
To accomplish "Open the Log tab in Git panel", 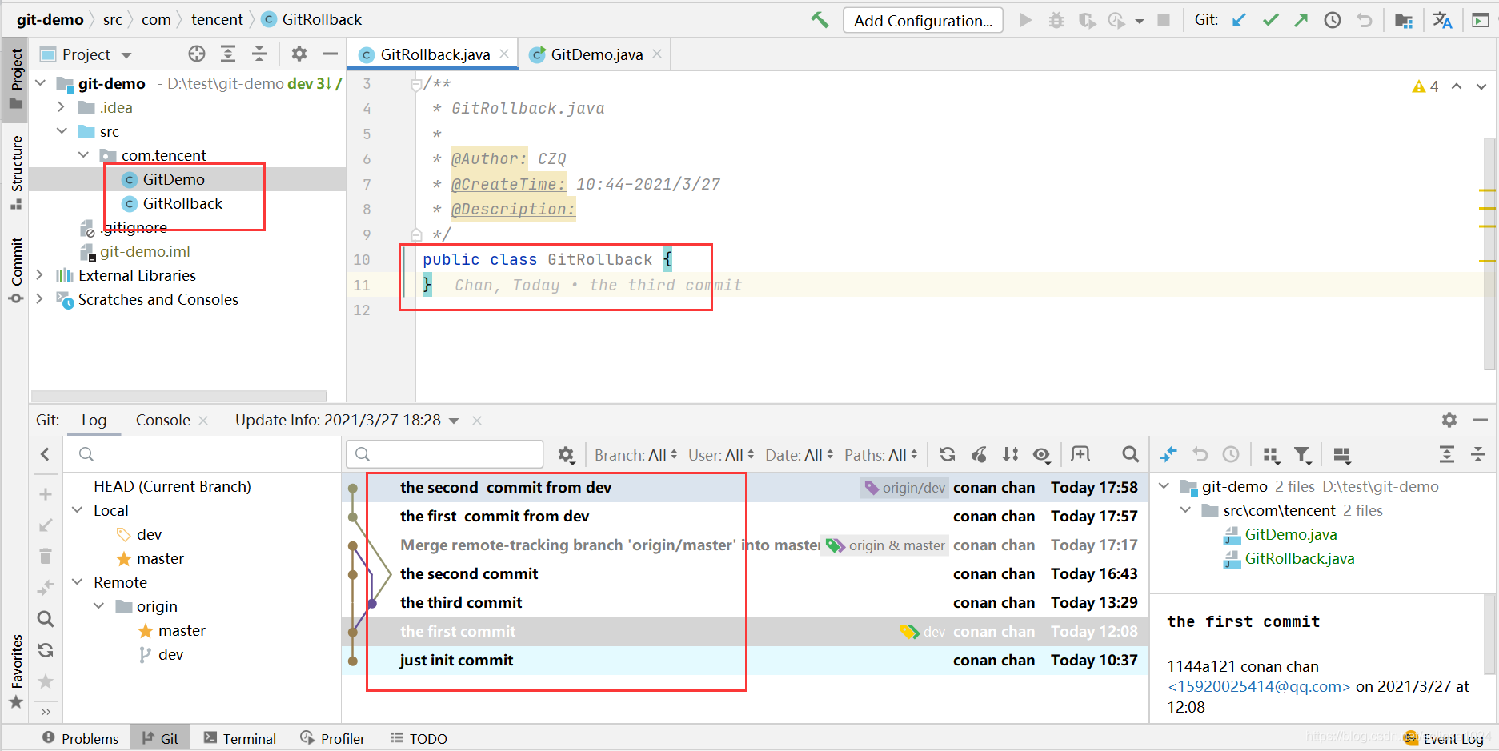I will [x=94, y=420].
